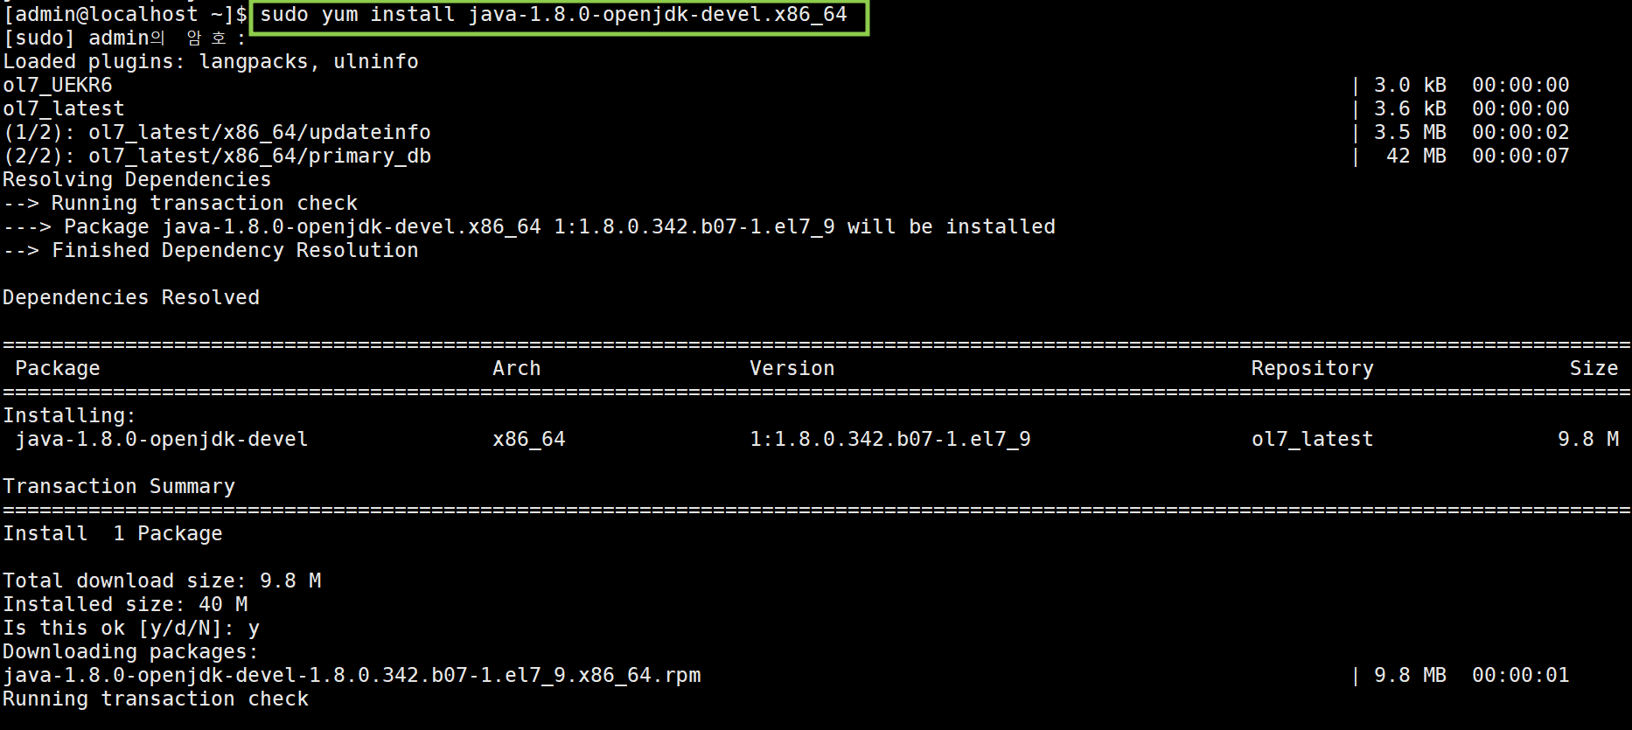Click version 1:1.8.0.342.b07-1.el7_9 table cell

pyautogui.click(x=890, y=440)
